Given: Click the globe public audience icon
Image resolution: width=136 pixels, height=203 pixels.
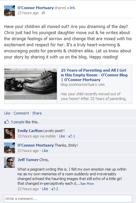Looking at the screenshot, I should click(43, 13).
